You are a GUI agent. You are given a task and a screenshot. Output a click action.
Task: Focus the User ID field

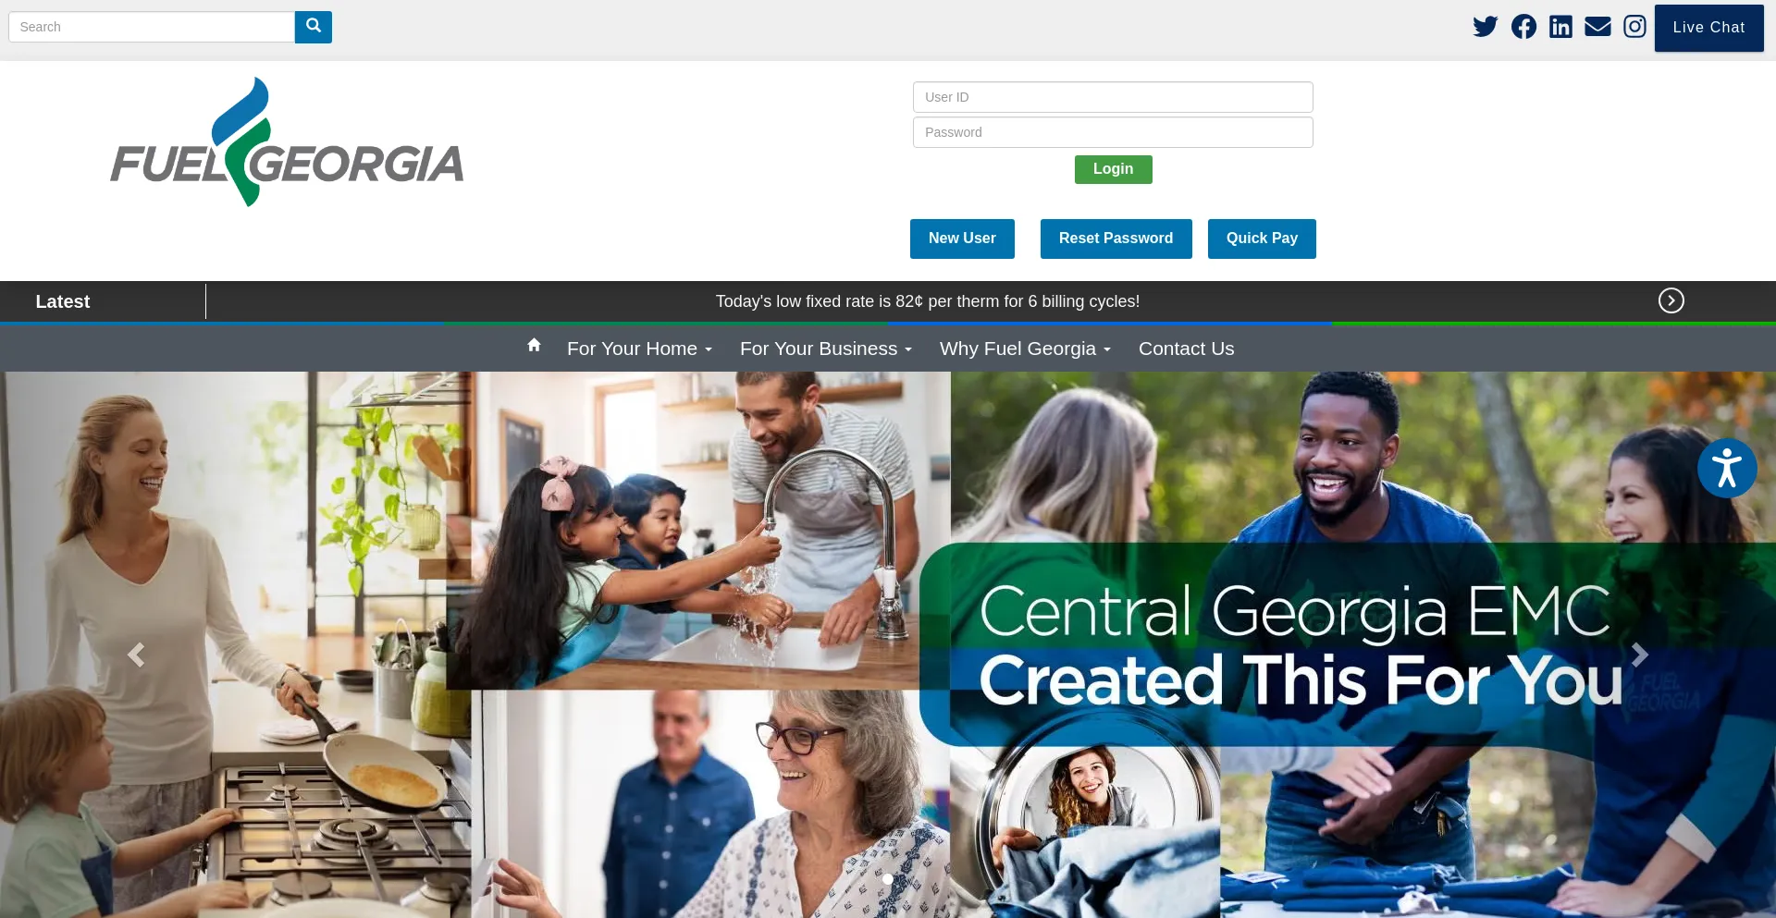point(1113,97)
